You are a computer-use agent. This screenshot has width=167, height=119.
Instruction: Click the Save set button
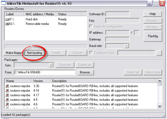coord(65,65)
